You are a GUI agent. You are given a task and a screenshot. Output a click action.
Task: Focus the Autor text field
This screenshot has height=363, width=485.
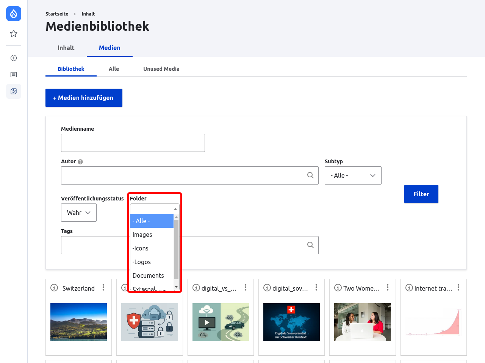click(190, 175)
